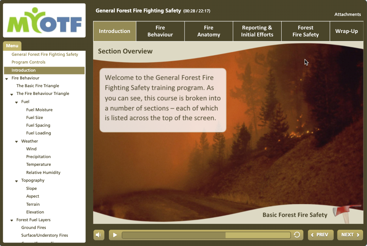Click the playback progress seek bar
The width and height of the screenshot is (367, 246).
click(x=206, y=235)
